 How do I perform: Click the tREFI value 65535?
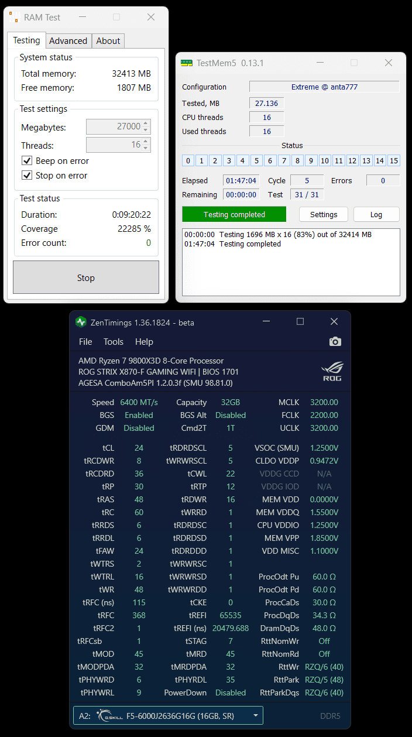point(231,615)
